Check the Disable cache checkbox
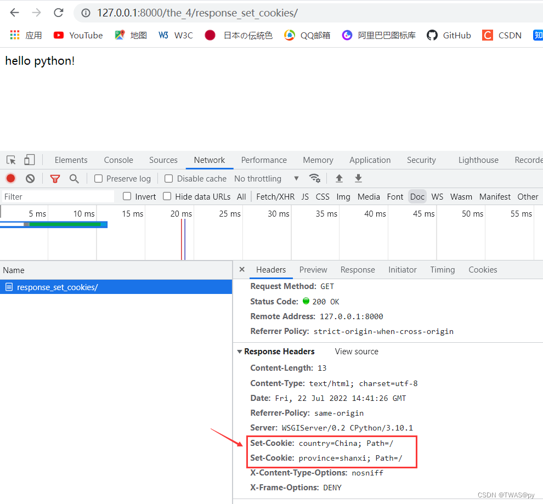Viewport: 543px width, 504px height. [x=168, y=178]
